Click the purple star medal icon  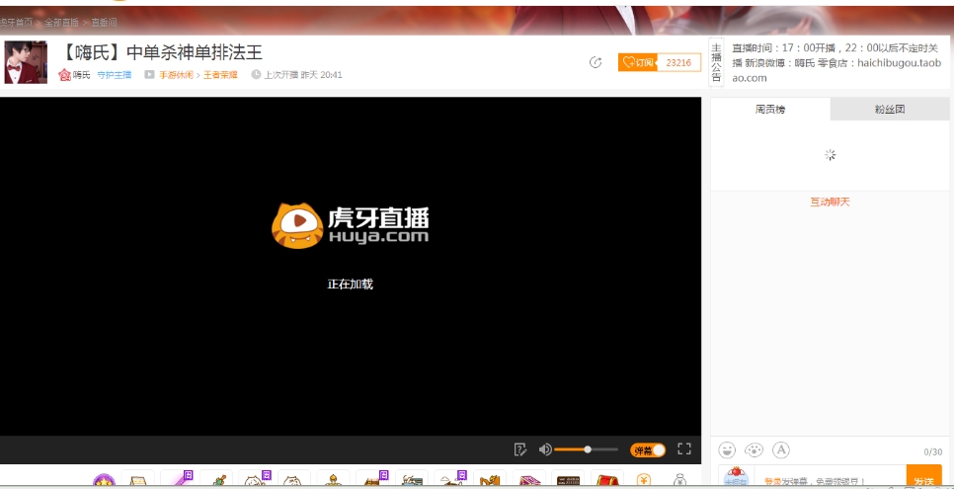click(x=104, y=482)
